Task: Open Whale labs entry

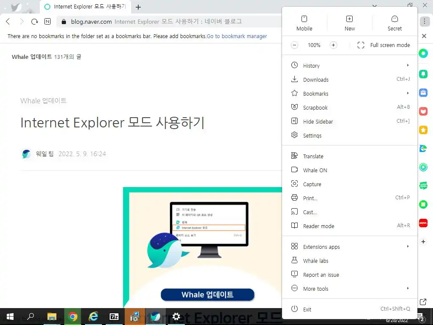Action: coord(350,261)
